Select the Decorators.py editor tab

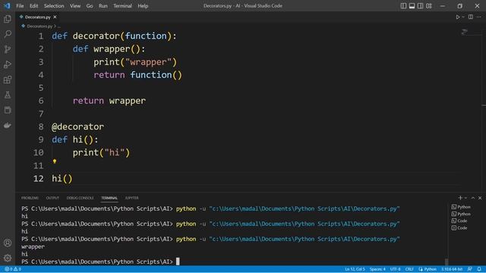pyautogui.click(x=38, y=17)
